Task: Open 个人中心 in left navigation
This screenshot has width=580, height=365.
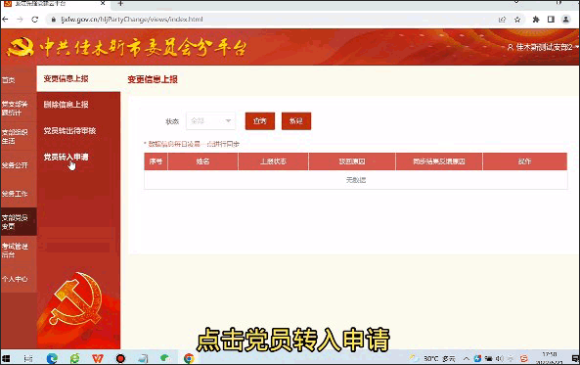Action: click(x=15, y=279)
